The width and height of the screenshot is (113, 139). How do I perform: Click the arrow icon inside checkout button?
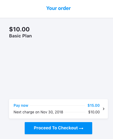pyautogui.click(x=81, y=128)
